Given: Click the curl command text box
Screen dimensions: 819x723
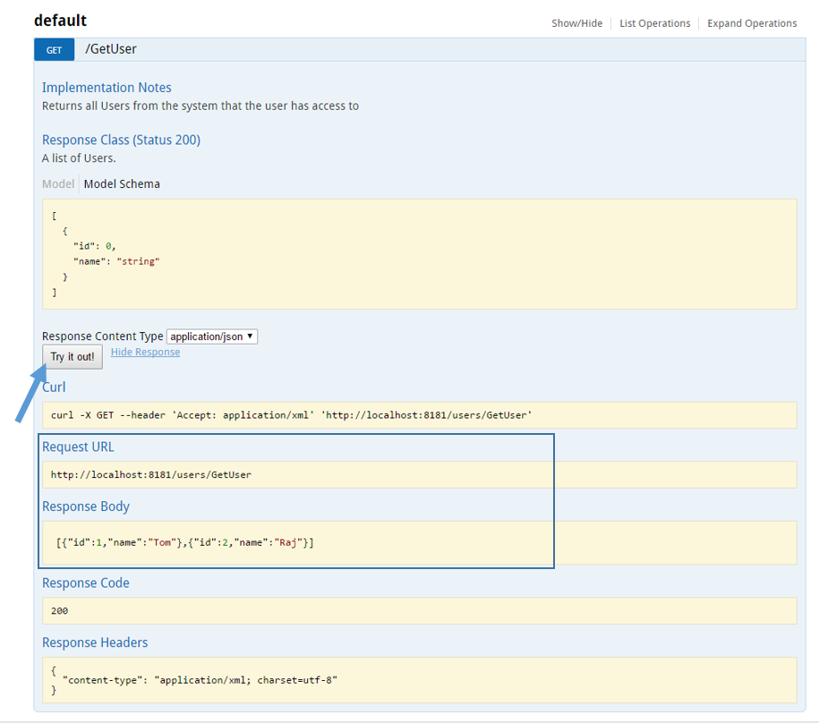Looking at the screenshot, I should 420,415.
